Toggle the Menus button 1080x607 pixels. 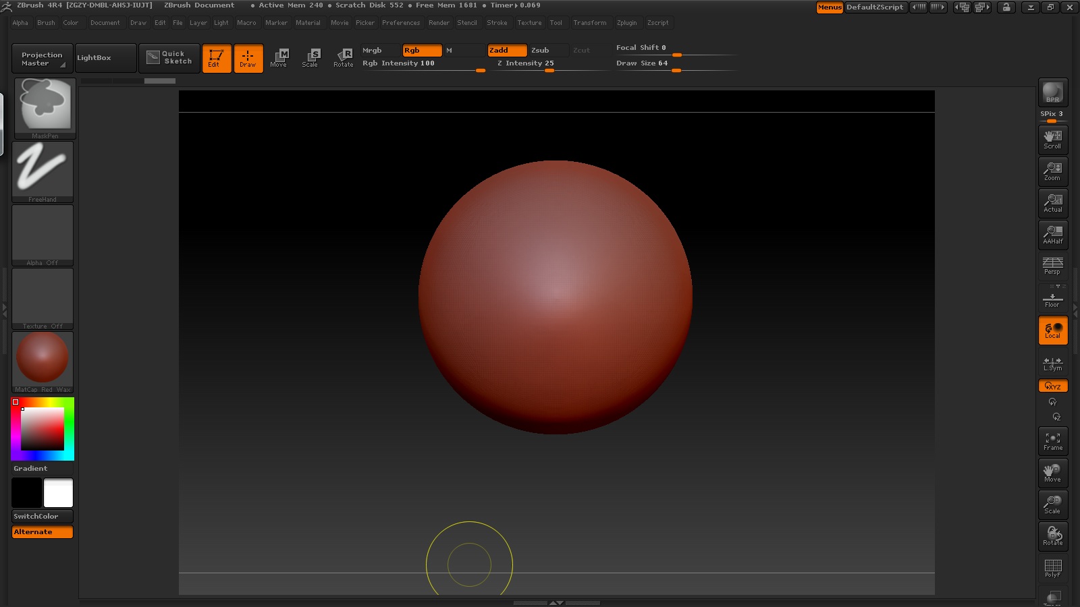tap(830, 7)
